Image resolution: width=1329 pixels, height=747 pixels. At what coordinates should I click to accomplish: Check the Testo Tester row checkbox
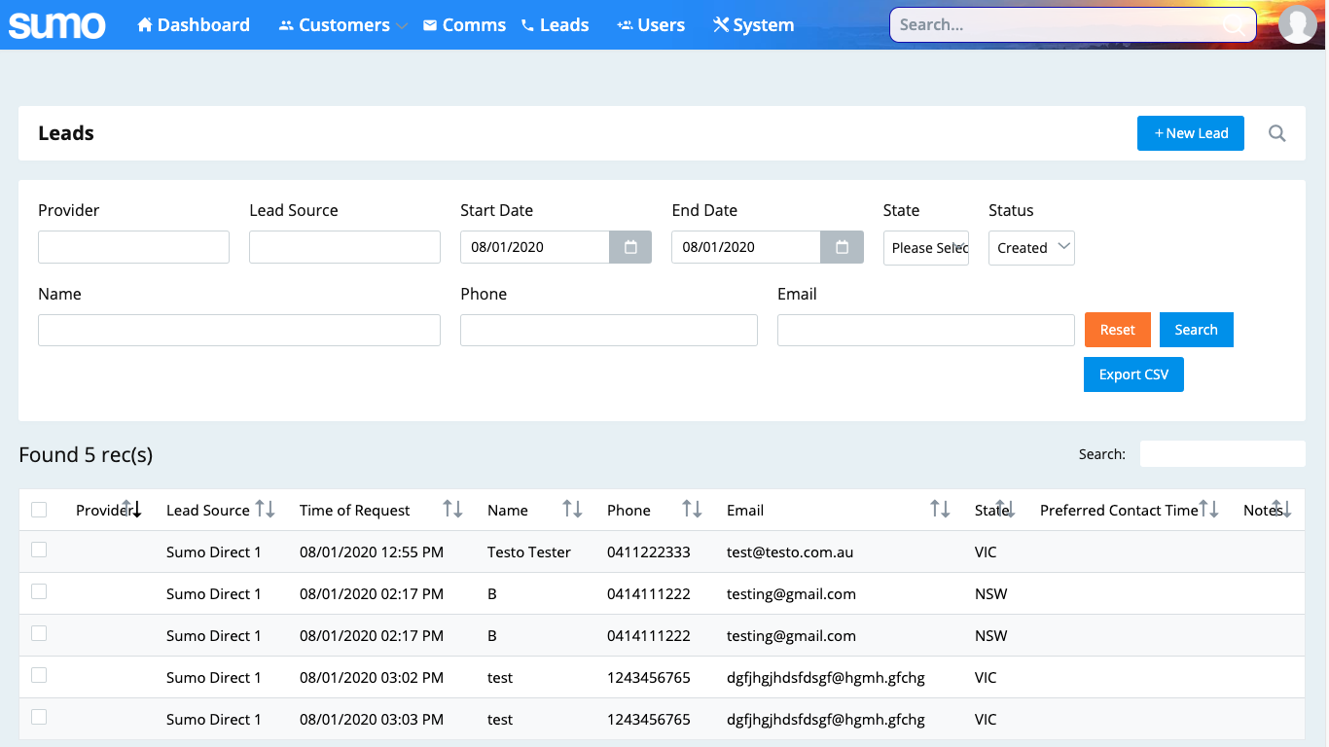point(39,550)
